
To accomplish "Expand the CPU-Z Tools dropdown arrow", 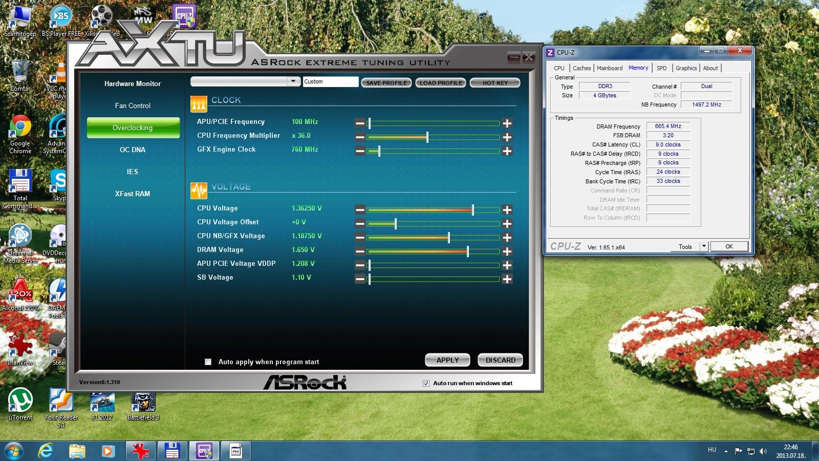I will tap(704, 246).
